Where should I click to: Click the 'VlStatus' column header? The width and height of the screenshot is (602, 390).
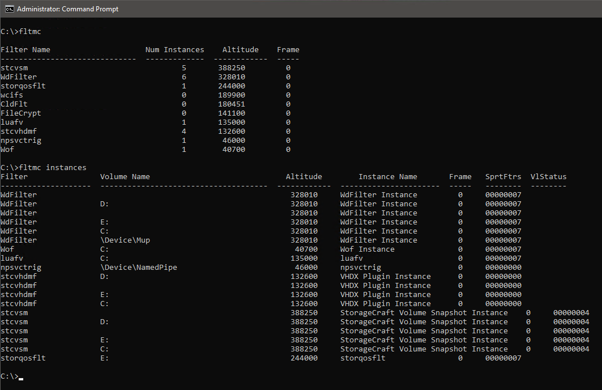(x=548, y=177)
